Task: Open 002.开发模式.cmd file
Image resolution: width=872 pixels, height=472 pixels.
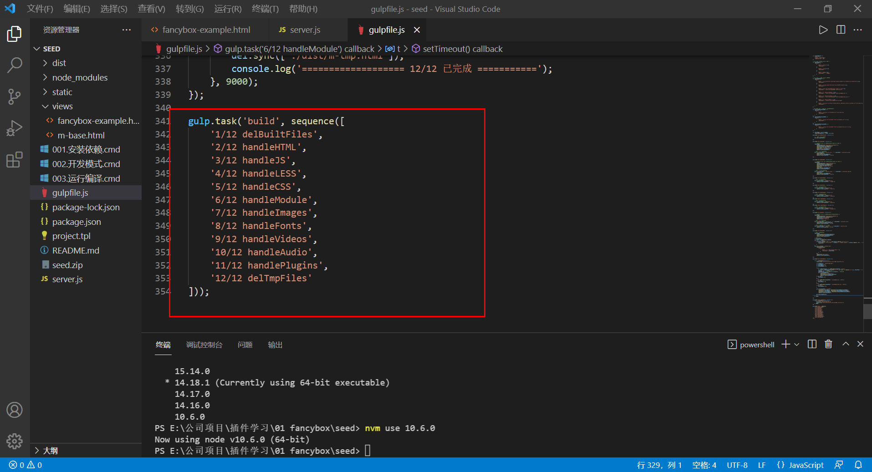Action: click(x=86, y=164)
